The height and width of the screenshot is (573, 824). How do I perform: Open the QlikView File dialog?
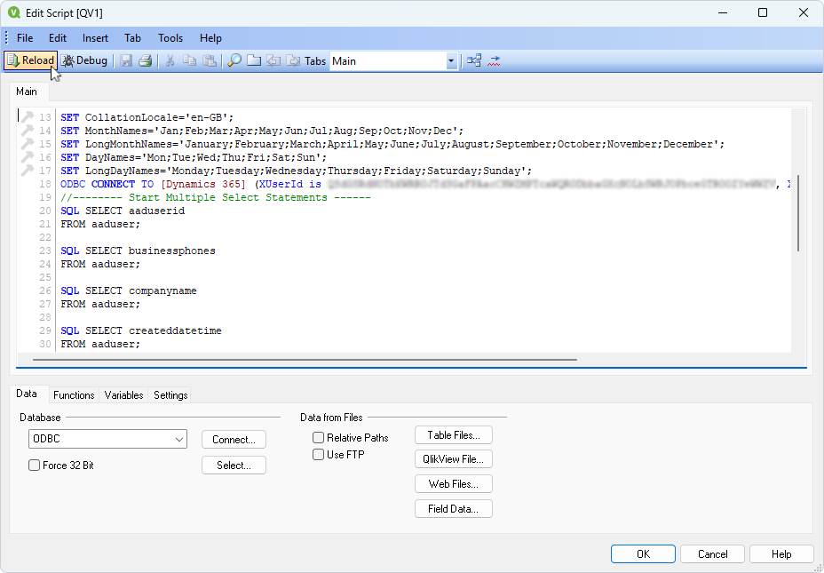[x=453, y=458]
